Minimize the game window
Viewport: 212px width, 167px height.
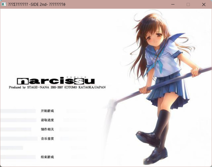coord(173,4)
